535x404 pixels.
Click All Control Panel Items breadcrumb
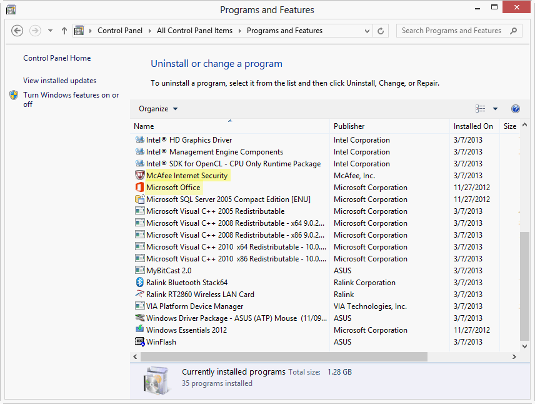(x=194, y=31)
